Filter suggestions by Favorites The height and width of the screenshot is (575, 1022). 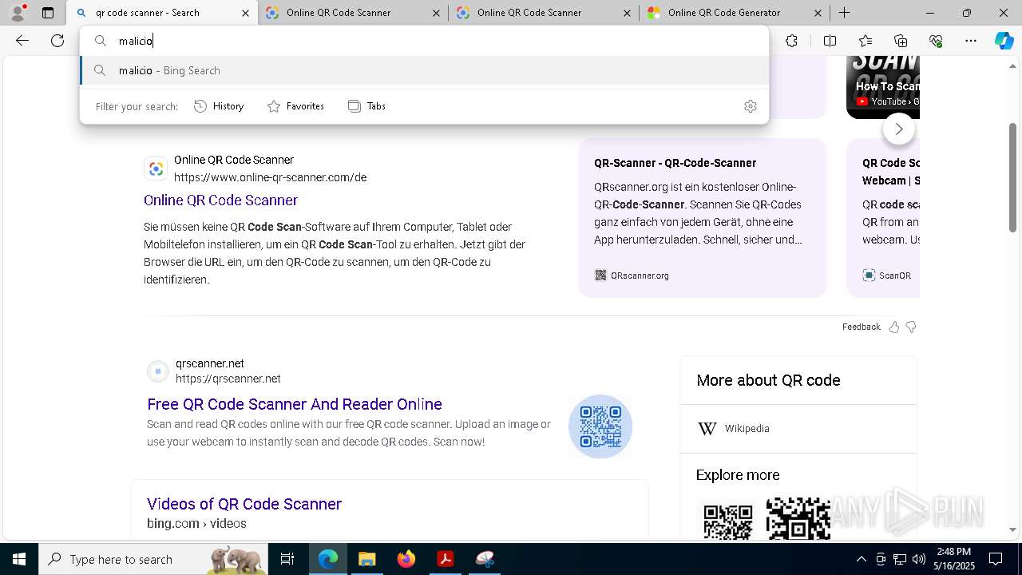click(x=295, y=106)
